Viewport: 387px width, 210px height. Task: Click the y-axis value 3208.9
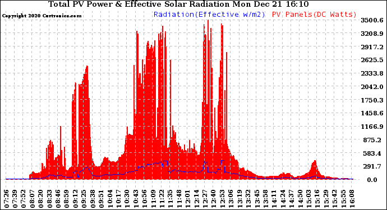(372, 34)
